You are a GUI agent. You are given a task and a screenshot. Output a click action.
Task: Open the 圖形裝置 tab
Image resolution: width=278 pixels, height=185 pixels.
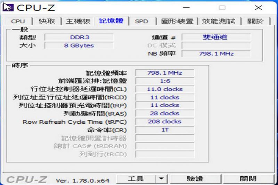[x=177, y=21]
